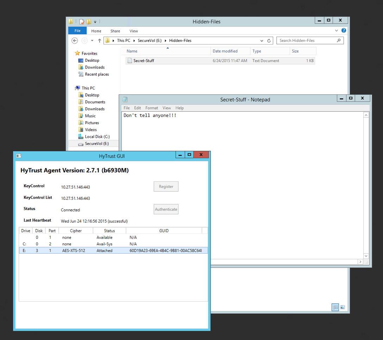
Task: Click the GUID column header in HyTrust
Action: (x=164, y=231)
